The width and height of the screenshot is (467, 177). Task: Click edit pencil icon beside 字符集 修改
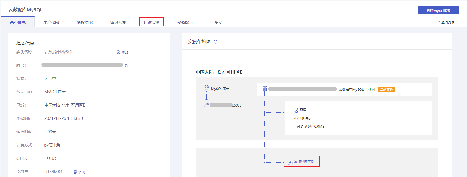coord(75,172)
